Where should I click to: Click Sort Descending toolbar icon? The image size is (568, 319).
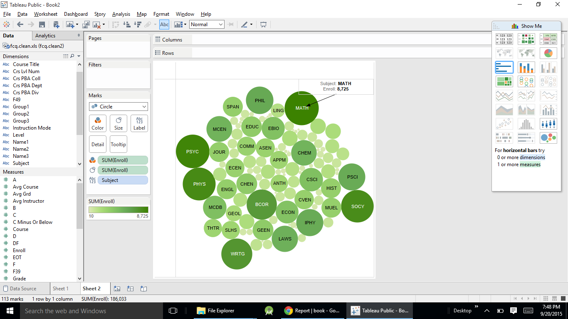pyautogui.click(x=137, y=25)
